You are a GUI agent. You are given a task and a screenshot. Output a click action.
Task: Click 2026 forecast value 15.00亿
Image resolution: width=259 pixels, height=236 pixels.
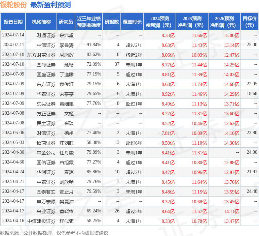[231, 35]
